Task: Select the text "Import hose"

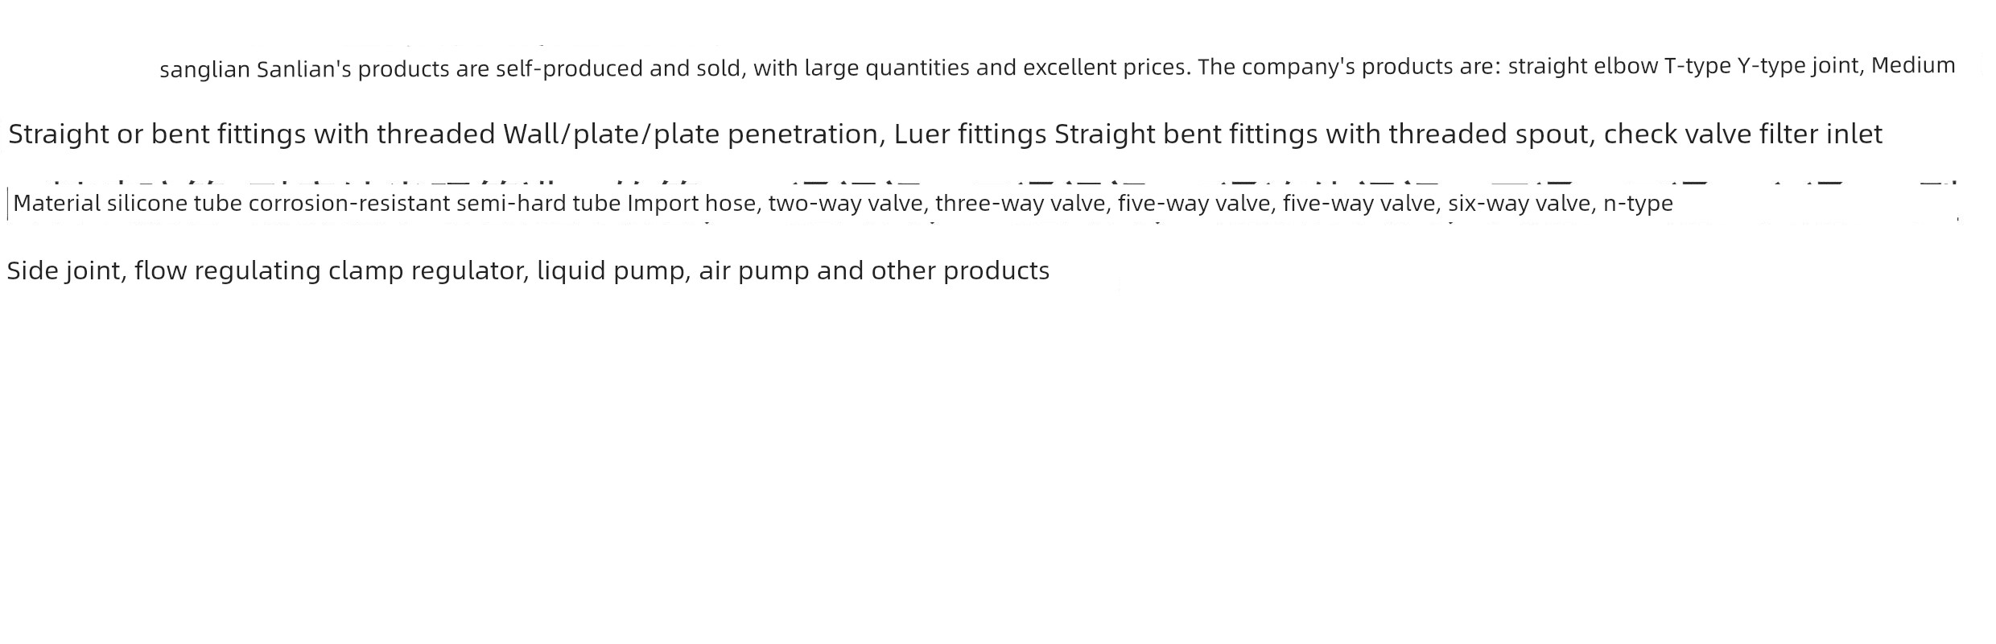Action: [691, 204]
